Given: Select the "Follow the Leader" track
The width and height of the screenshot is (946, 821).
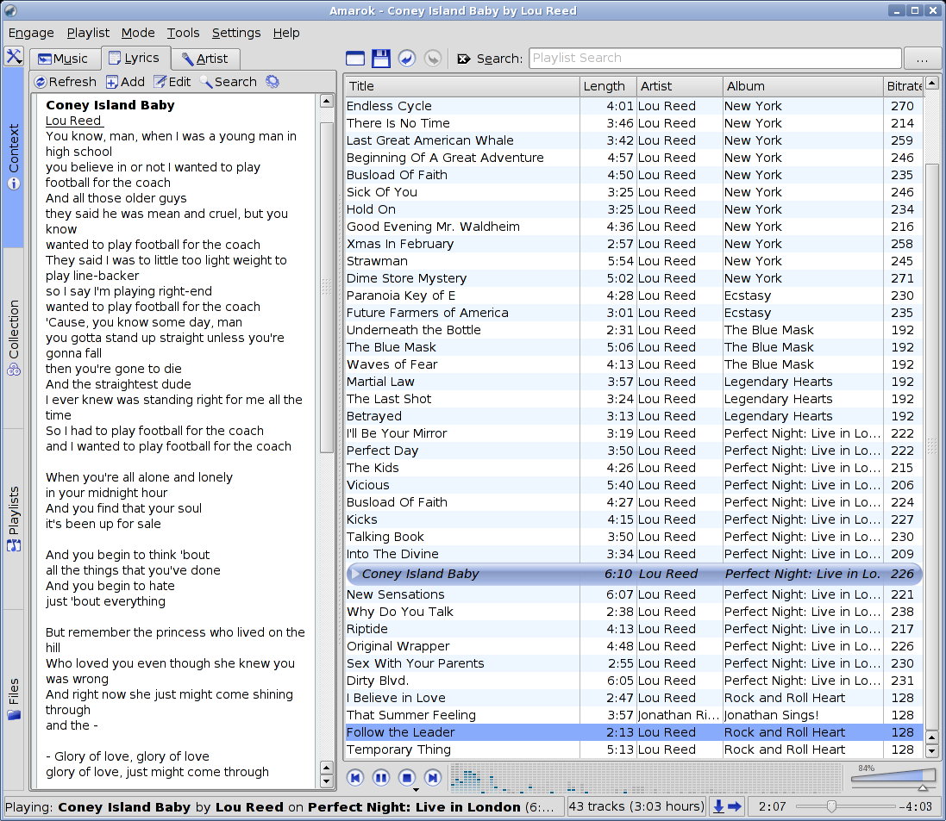Looking at the screenshot, I should pos(634,732).
